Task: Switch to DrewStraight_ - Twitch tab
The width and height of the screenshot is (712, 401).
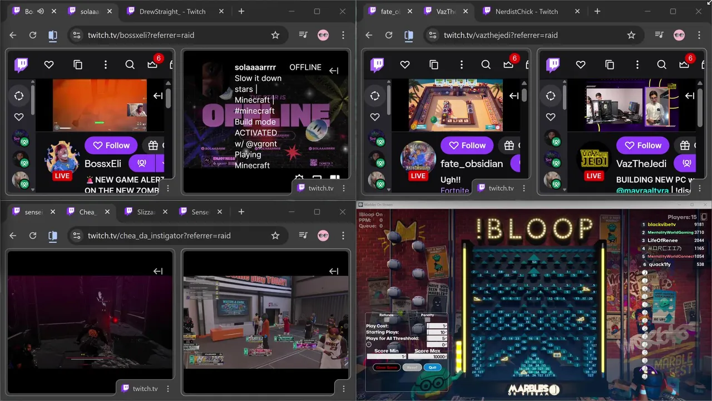Action: pos(172,11)
